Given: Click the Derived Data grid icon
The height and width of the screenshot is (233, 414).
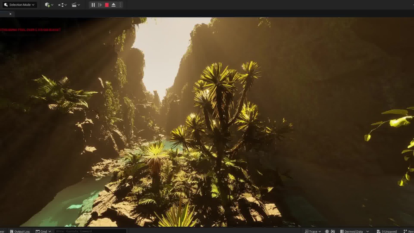Looking at the screenshot, I should pos(342,231).
